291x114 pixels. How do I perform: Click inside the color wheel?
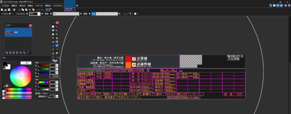[x=21, y=76]
